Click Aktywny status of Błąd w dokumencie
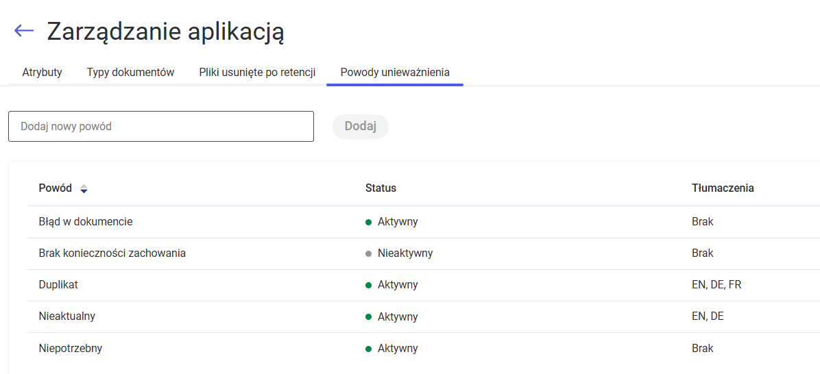 coord(398,222)
